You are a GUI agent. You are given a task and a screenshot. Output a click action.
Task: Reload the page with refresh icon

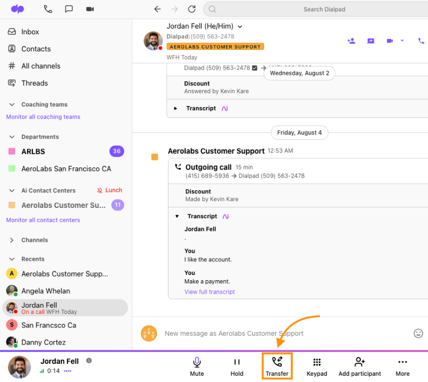pos(192,9)
